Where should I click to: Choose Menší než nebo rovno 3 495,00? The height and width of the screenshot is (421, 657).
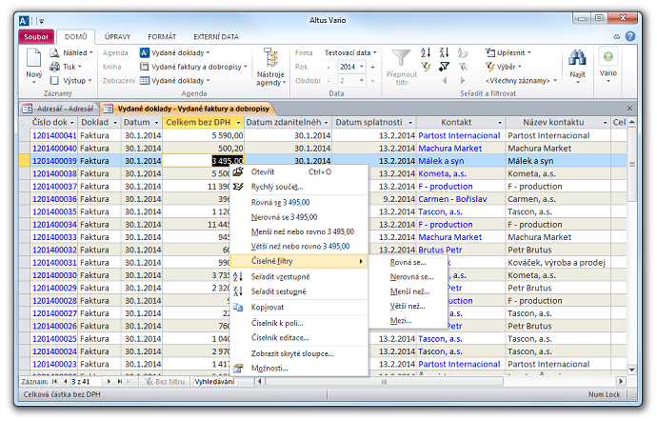tap(299, 231)
